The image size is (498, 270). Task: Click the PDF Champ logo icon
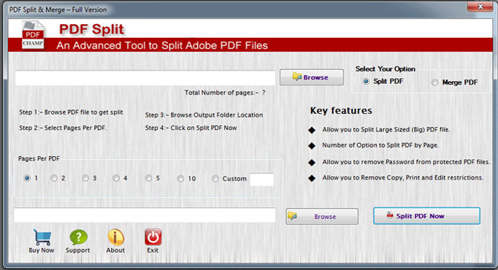(x=33, y=35)
